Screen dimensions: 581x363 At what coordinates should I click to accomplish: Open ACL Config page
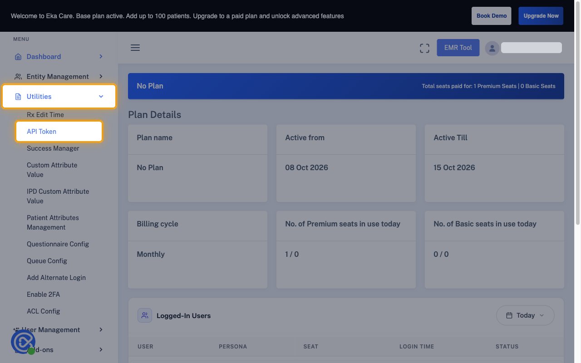tap(44, 311)
